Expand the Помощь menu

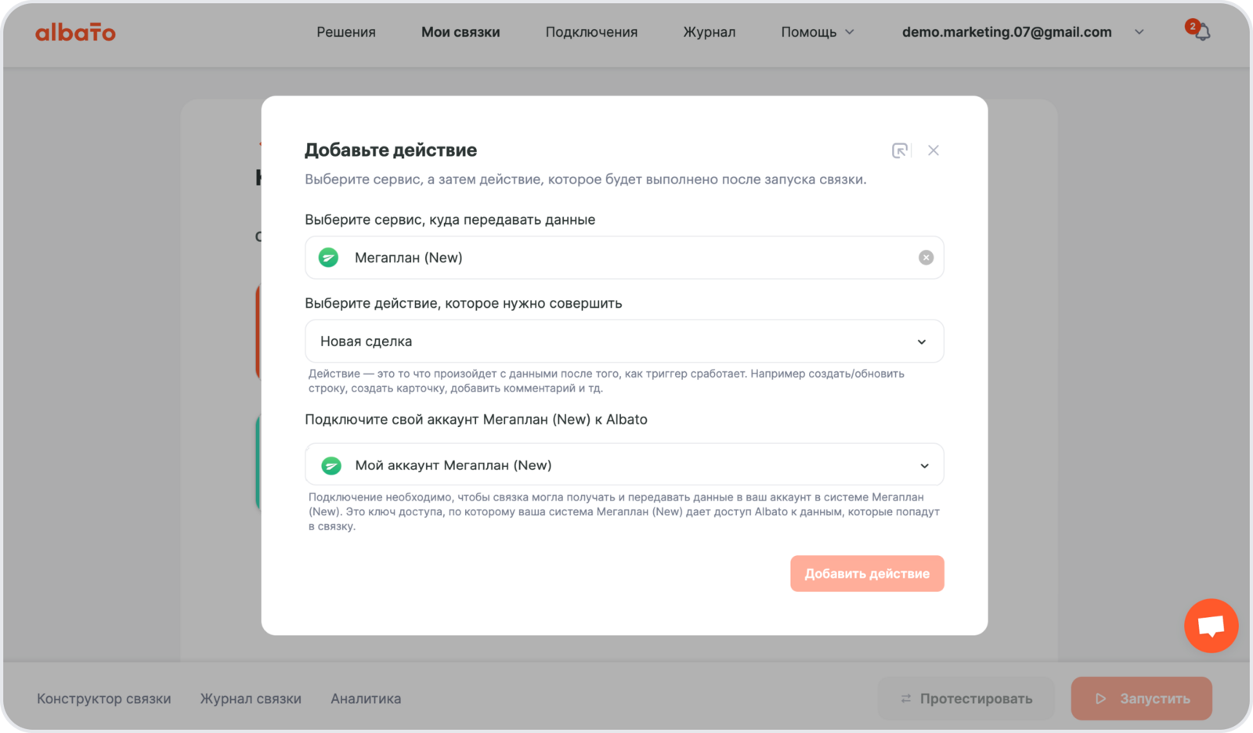817,32
